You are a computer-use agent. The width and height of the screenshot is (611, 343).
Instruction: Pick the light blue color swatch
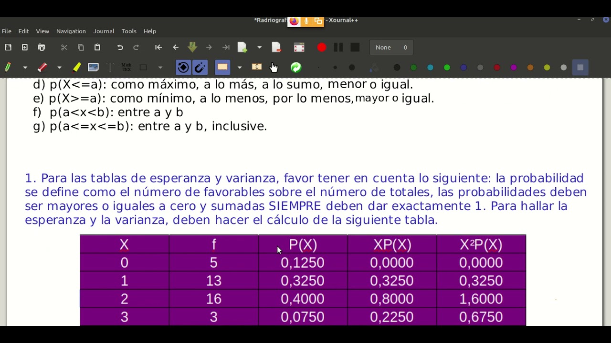tap(430, 68)
